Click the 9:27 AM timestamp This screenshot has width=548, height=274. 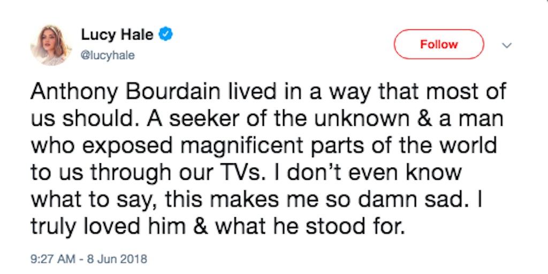pos(54,259)
